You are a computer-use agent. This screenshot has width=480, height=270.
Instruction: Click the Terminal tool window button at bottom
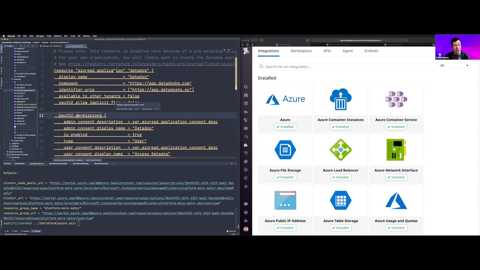click(x=36, y=231)
